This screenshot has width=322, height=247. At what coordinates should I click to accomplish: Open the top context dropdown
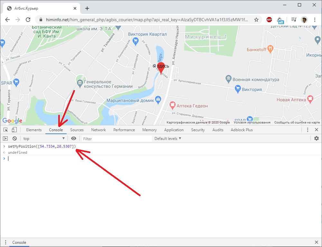tap(44, 139)
